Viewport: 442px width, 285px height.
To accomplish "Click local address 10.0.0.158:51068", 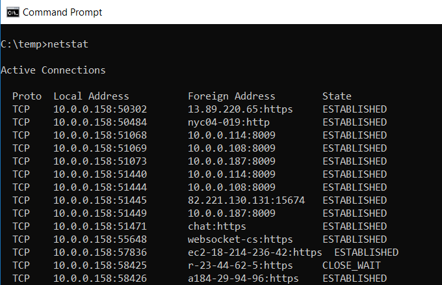I will [100, 135].
